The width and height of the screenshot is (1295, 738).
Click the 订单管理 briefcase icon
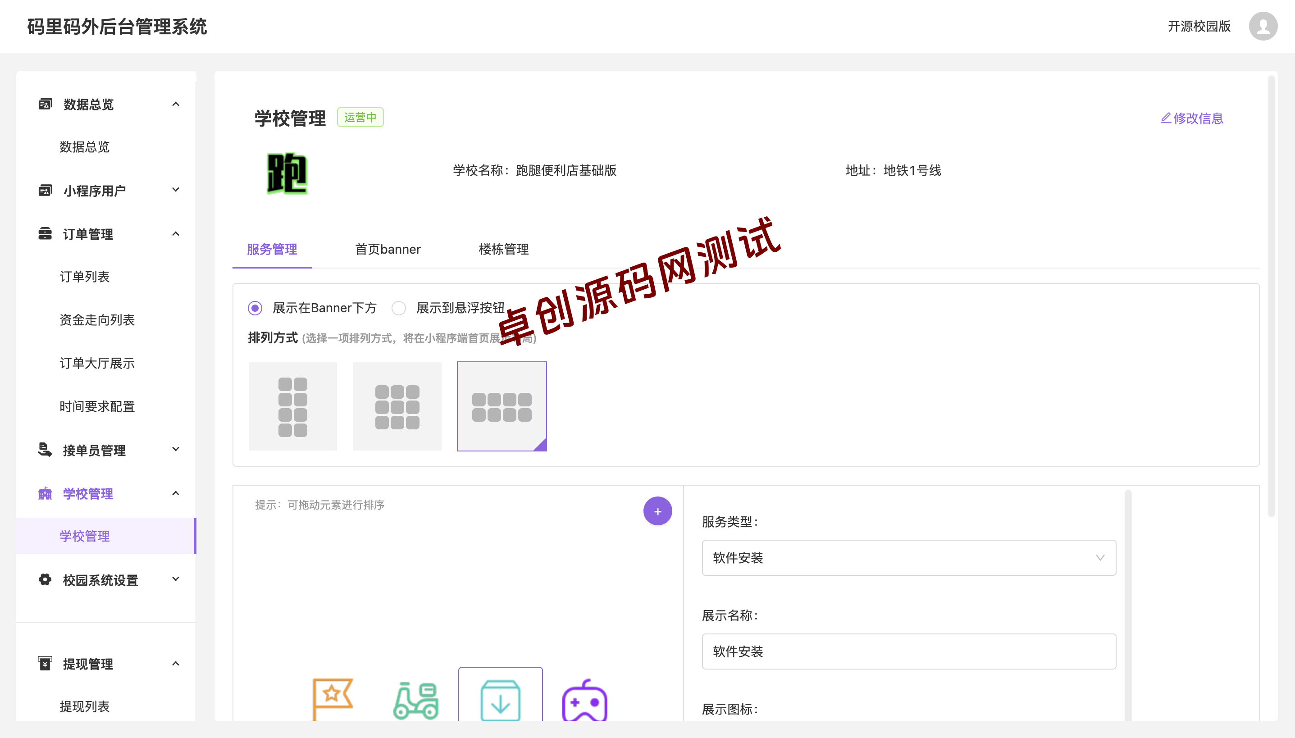[x=45, y=234]
